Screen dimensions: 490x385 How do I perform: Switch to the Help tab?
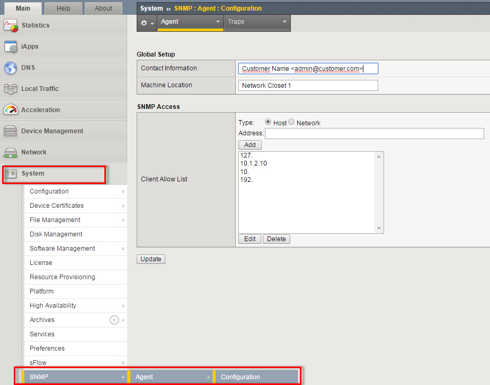pyautogui.click(x=64, y=8)
